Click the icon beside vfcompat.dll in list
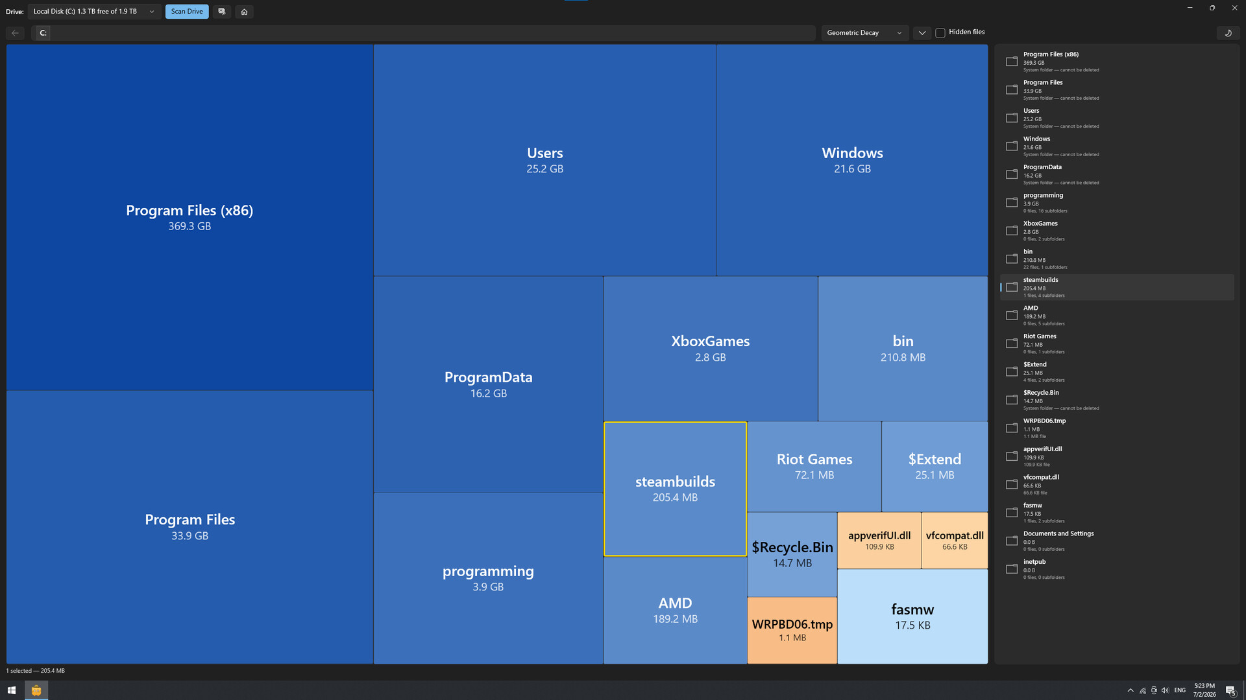Image resolution: width=1246 pixels, height=700 pixels. [1012, 484]
